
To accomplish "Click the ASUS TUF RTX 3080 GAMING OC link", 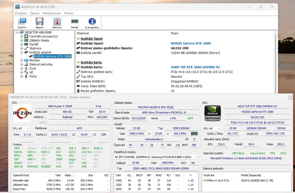I will (x=195, y=67).
